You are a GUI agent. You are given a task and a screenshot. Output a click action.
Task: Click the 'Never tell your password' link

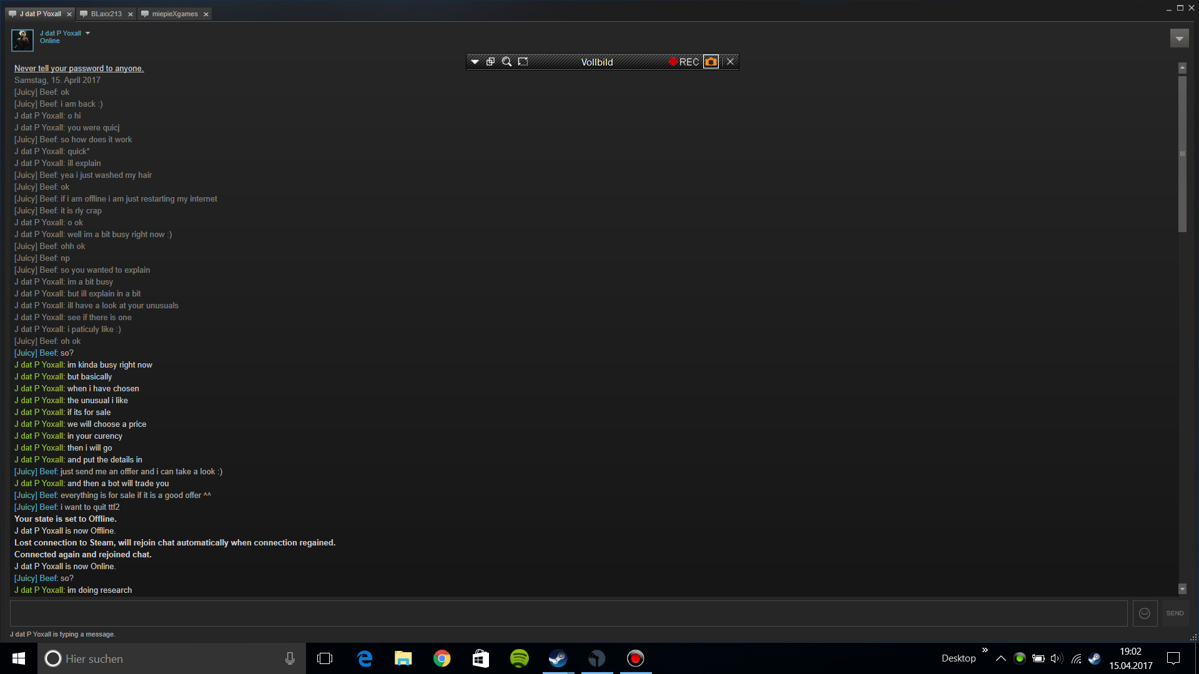(79, 69)
